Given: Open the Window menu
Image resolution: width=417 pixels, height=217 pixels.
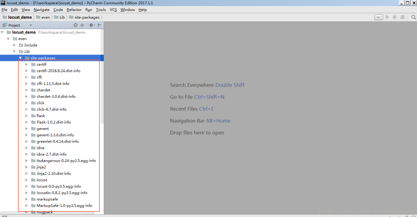Looking at the screenshot, I should click(128, 10).
